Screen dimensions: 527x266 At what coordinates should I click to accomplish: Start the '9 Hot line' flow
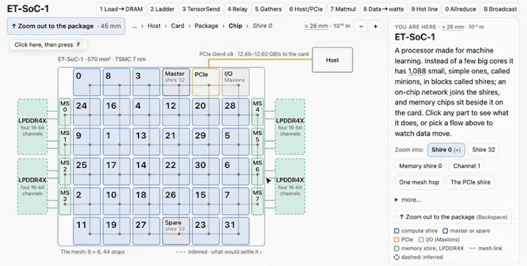point(424,9)
